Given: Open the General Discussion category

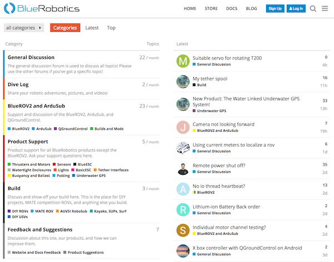Looking at the screenshot, I should [x=31, y=57].
